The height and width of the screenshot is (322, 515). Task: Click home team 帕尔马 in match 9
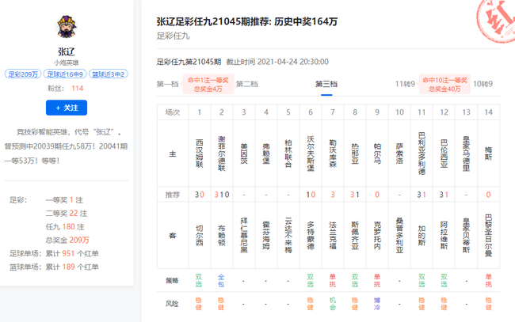click(x=377, y=153)
